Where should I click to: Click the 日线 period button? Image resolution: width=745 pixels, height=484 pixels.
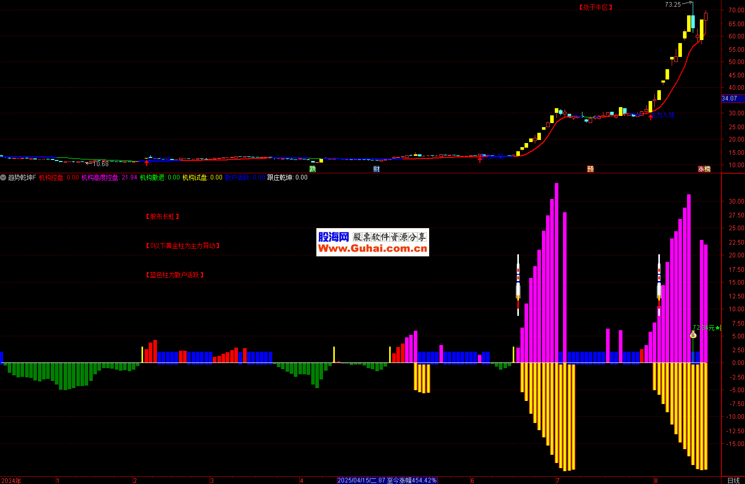point(733,480)
